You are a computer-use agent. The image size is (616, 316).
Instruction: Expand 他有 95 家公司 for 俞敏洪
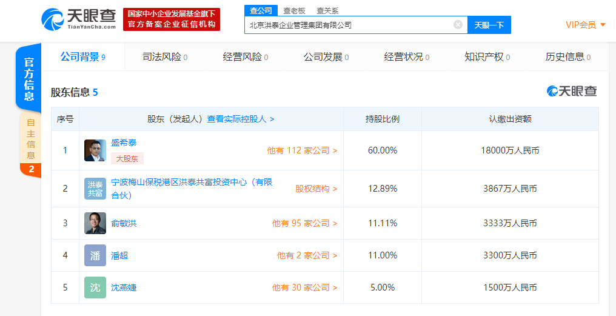point(304,223)
